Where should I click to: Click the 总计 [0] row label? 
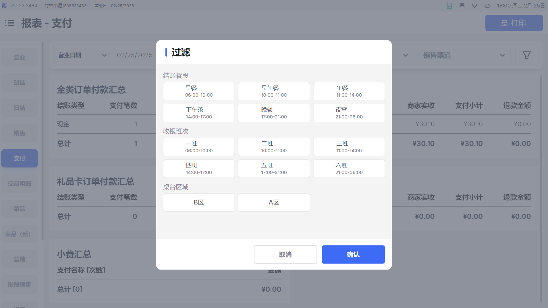click(70, 289)
